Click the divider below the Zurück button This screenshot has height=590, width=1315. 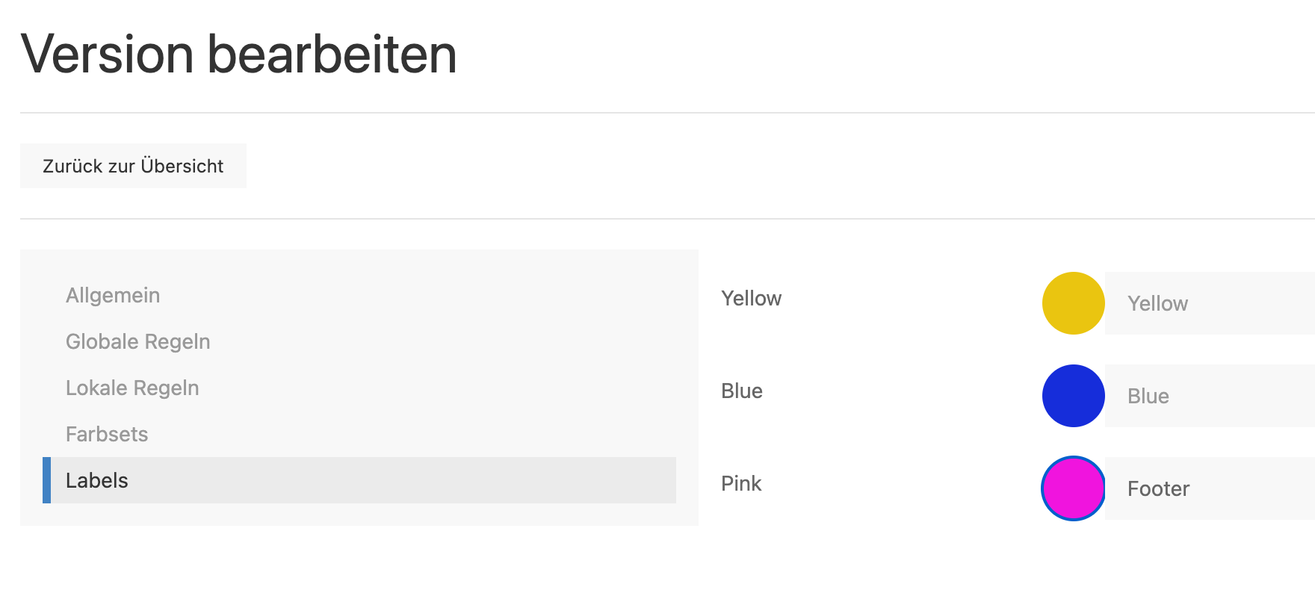coord(657,219)
